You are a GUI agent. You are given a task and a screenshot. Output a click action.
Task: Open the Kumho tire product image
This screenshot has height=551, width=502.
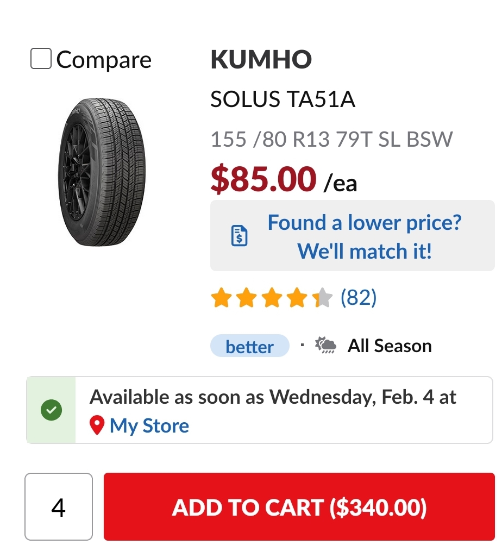[x=102, y=173]
